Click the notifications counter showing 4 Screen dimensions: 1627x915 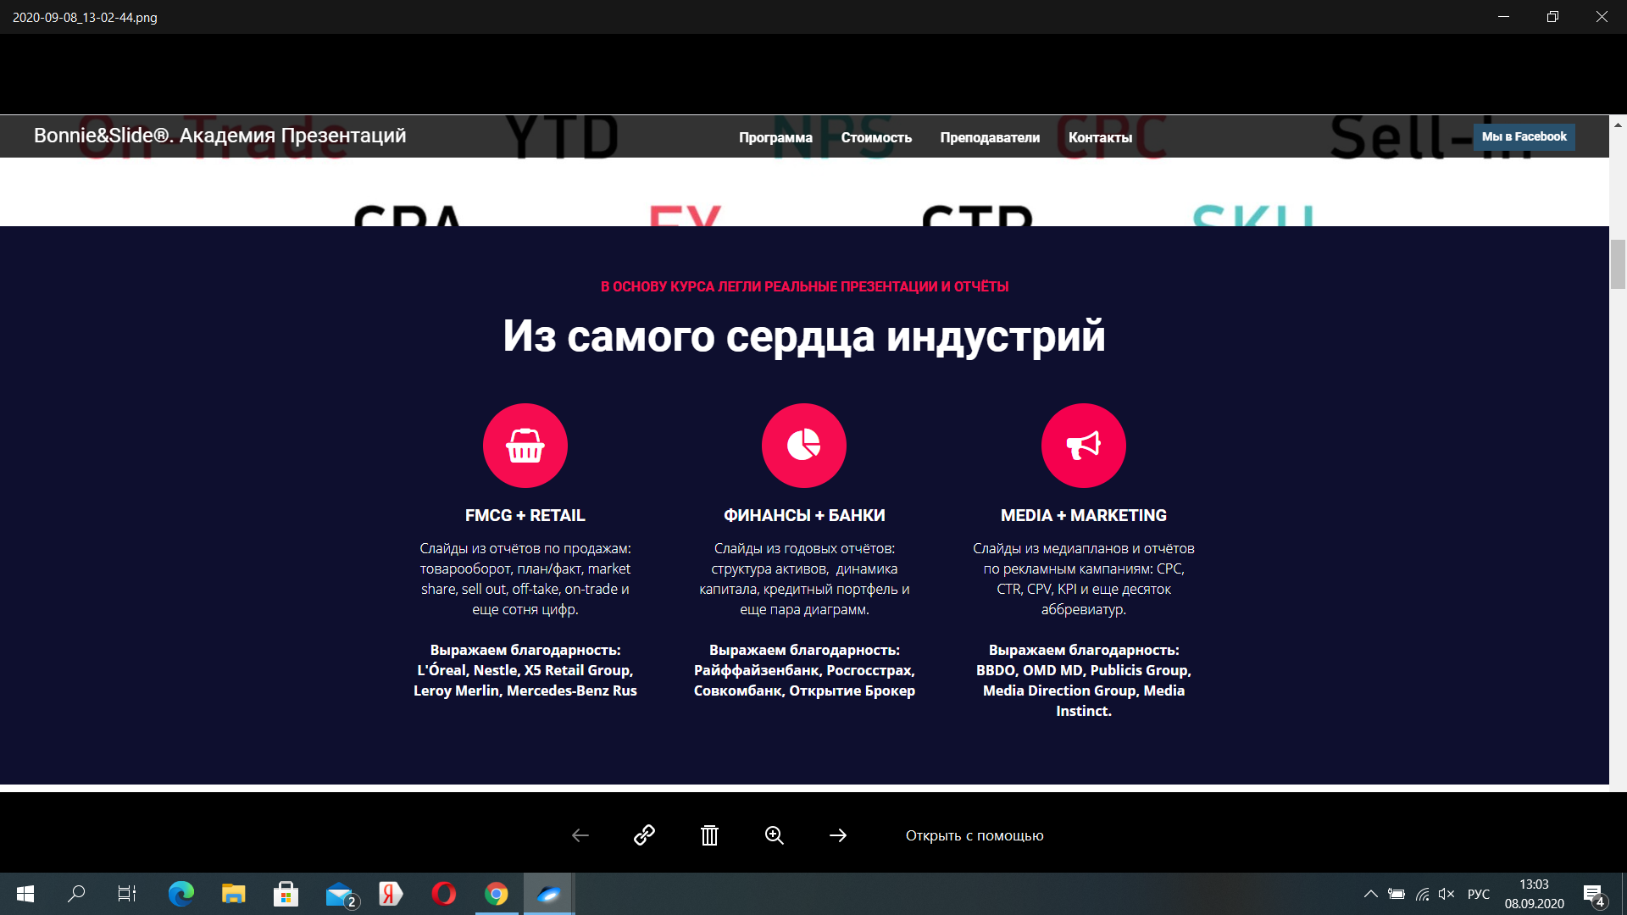pos(1596,896)
